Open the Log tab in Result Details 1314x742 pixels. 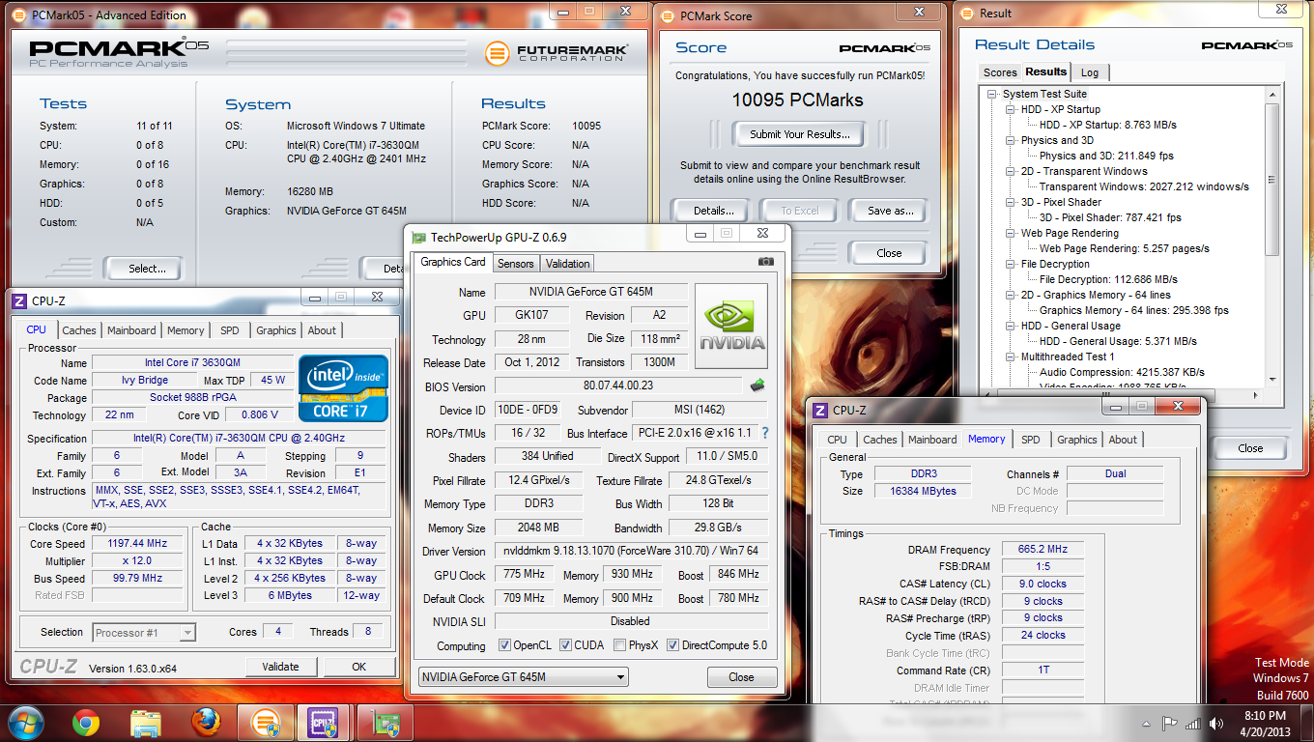point(1090,72)
